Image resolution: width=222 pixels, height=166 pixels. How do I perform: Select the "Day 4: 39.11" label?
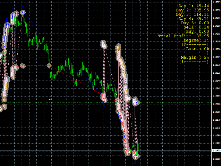coord(194,19)
